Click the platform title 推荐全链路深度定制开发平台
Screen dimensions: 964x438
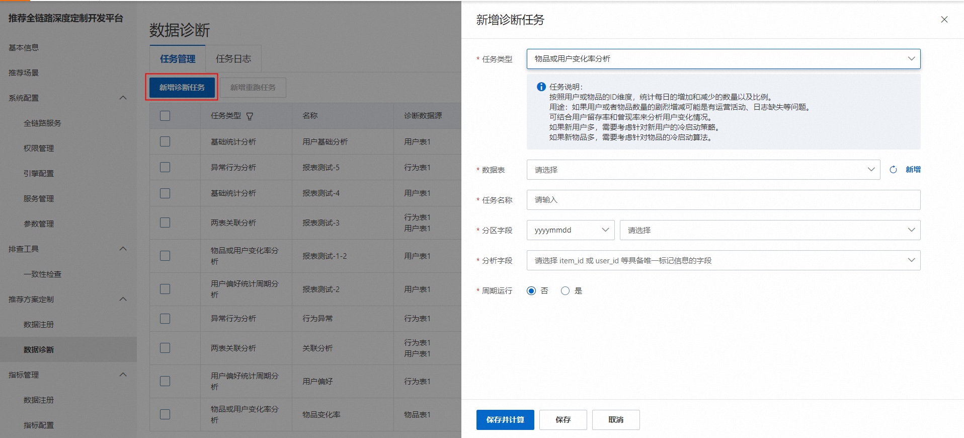pyautogui.click(x=66, y=18)
